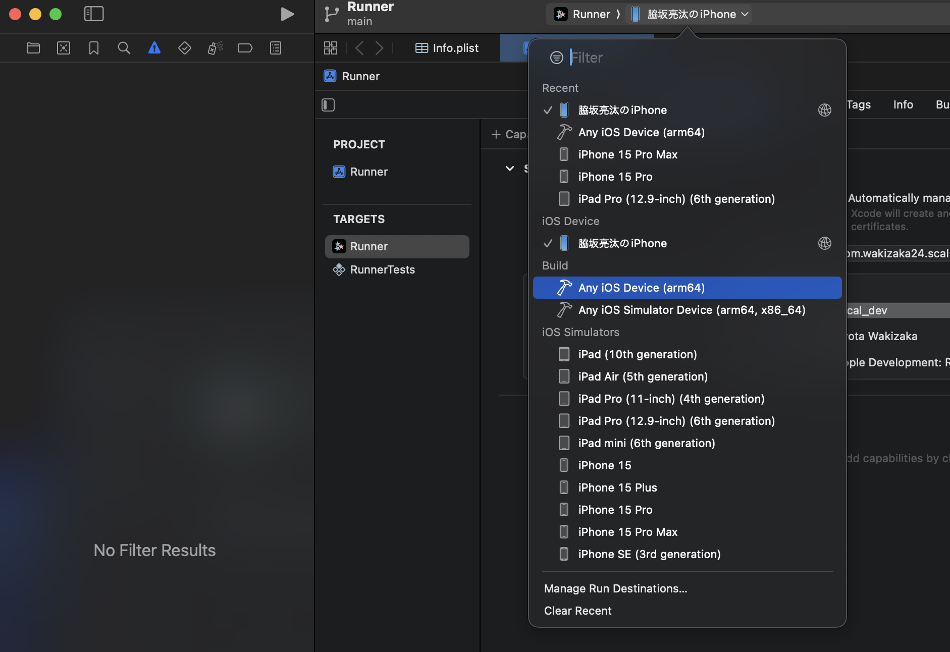Select iPad Pro (11-inch) (4th generation) simulator

tap(687, 399)
